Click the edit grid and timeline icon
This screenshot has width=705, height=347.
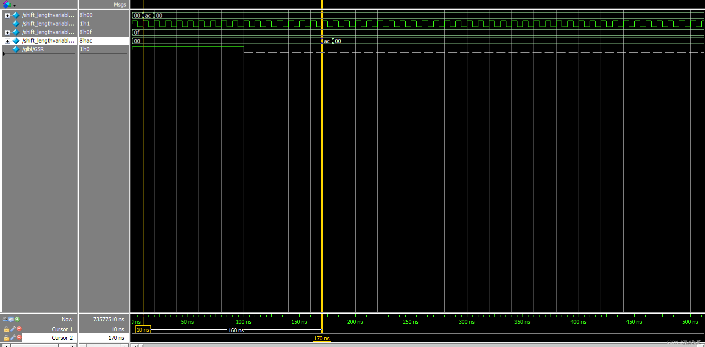click(x=11, y=319)
